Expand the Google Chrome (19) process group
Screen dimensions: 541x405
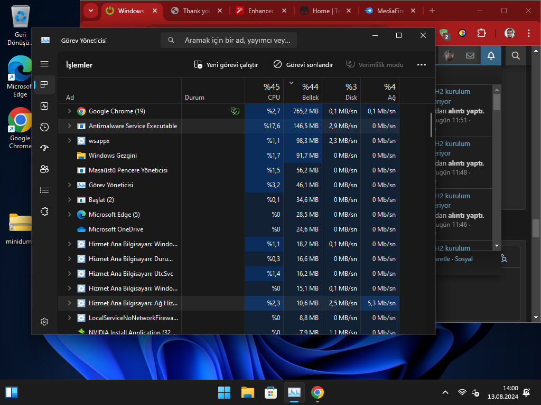pos(69,111)
